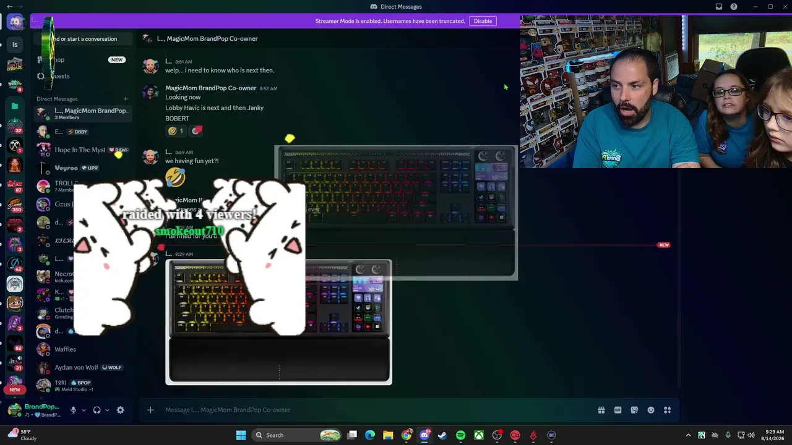This screenshot has width=792, height=445.
Task: Mute the microphone in user panel
Action: (x=73, y=410)
